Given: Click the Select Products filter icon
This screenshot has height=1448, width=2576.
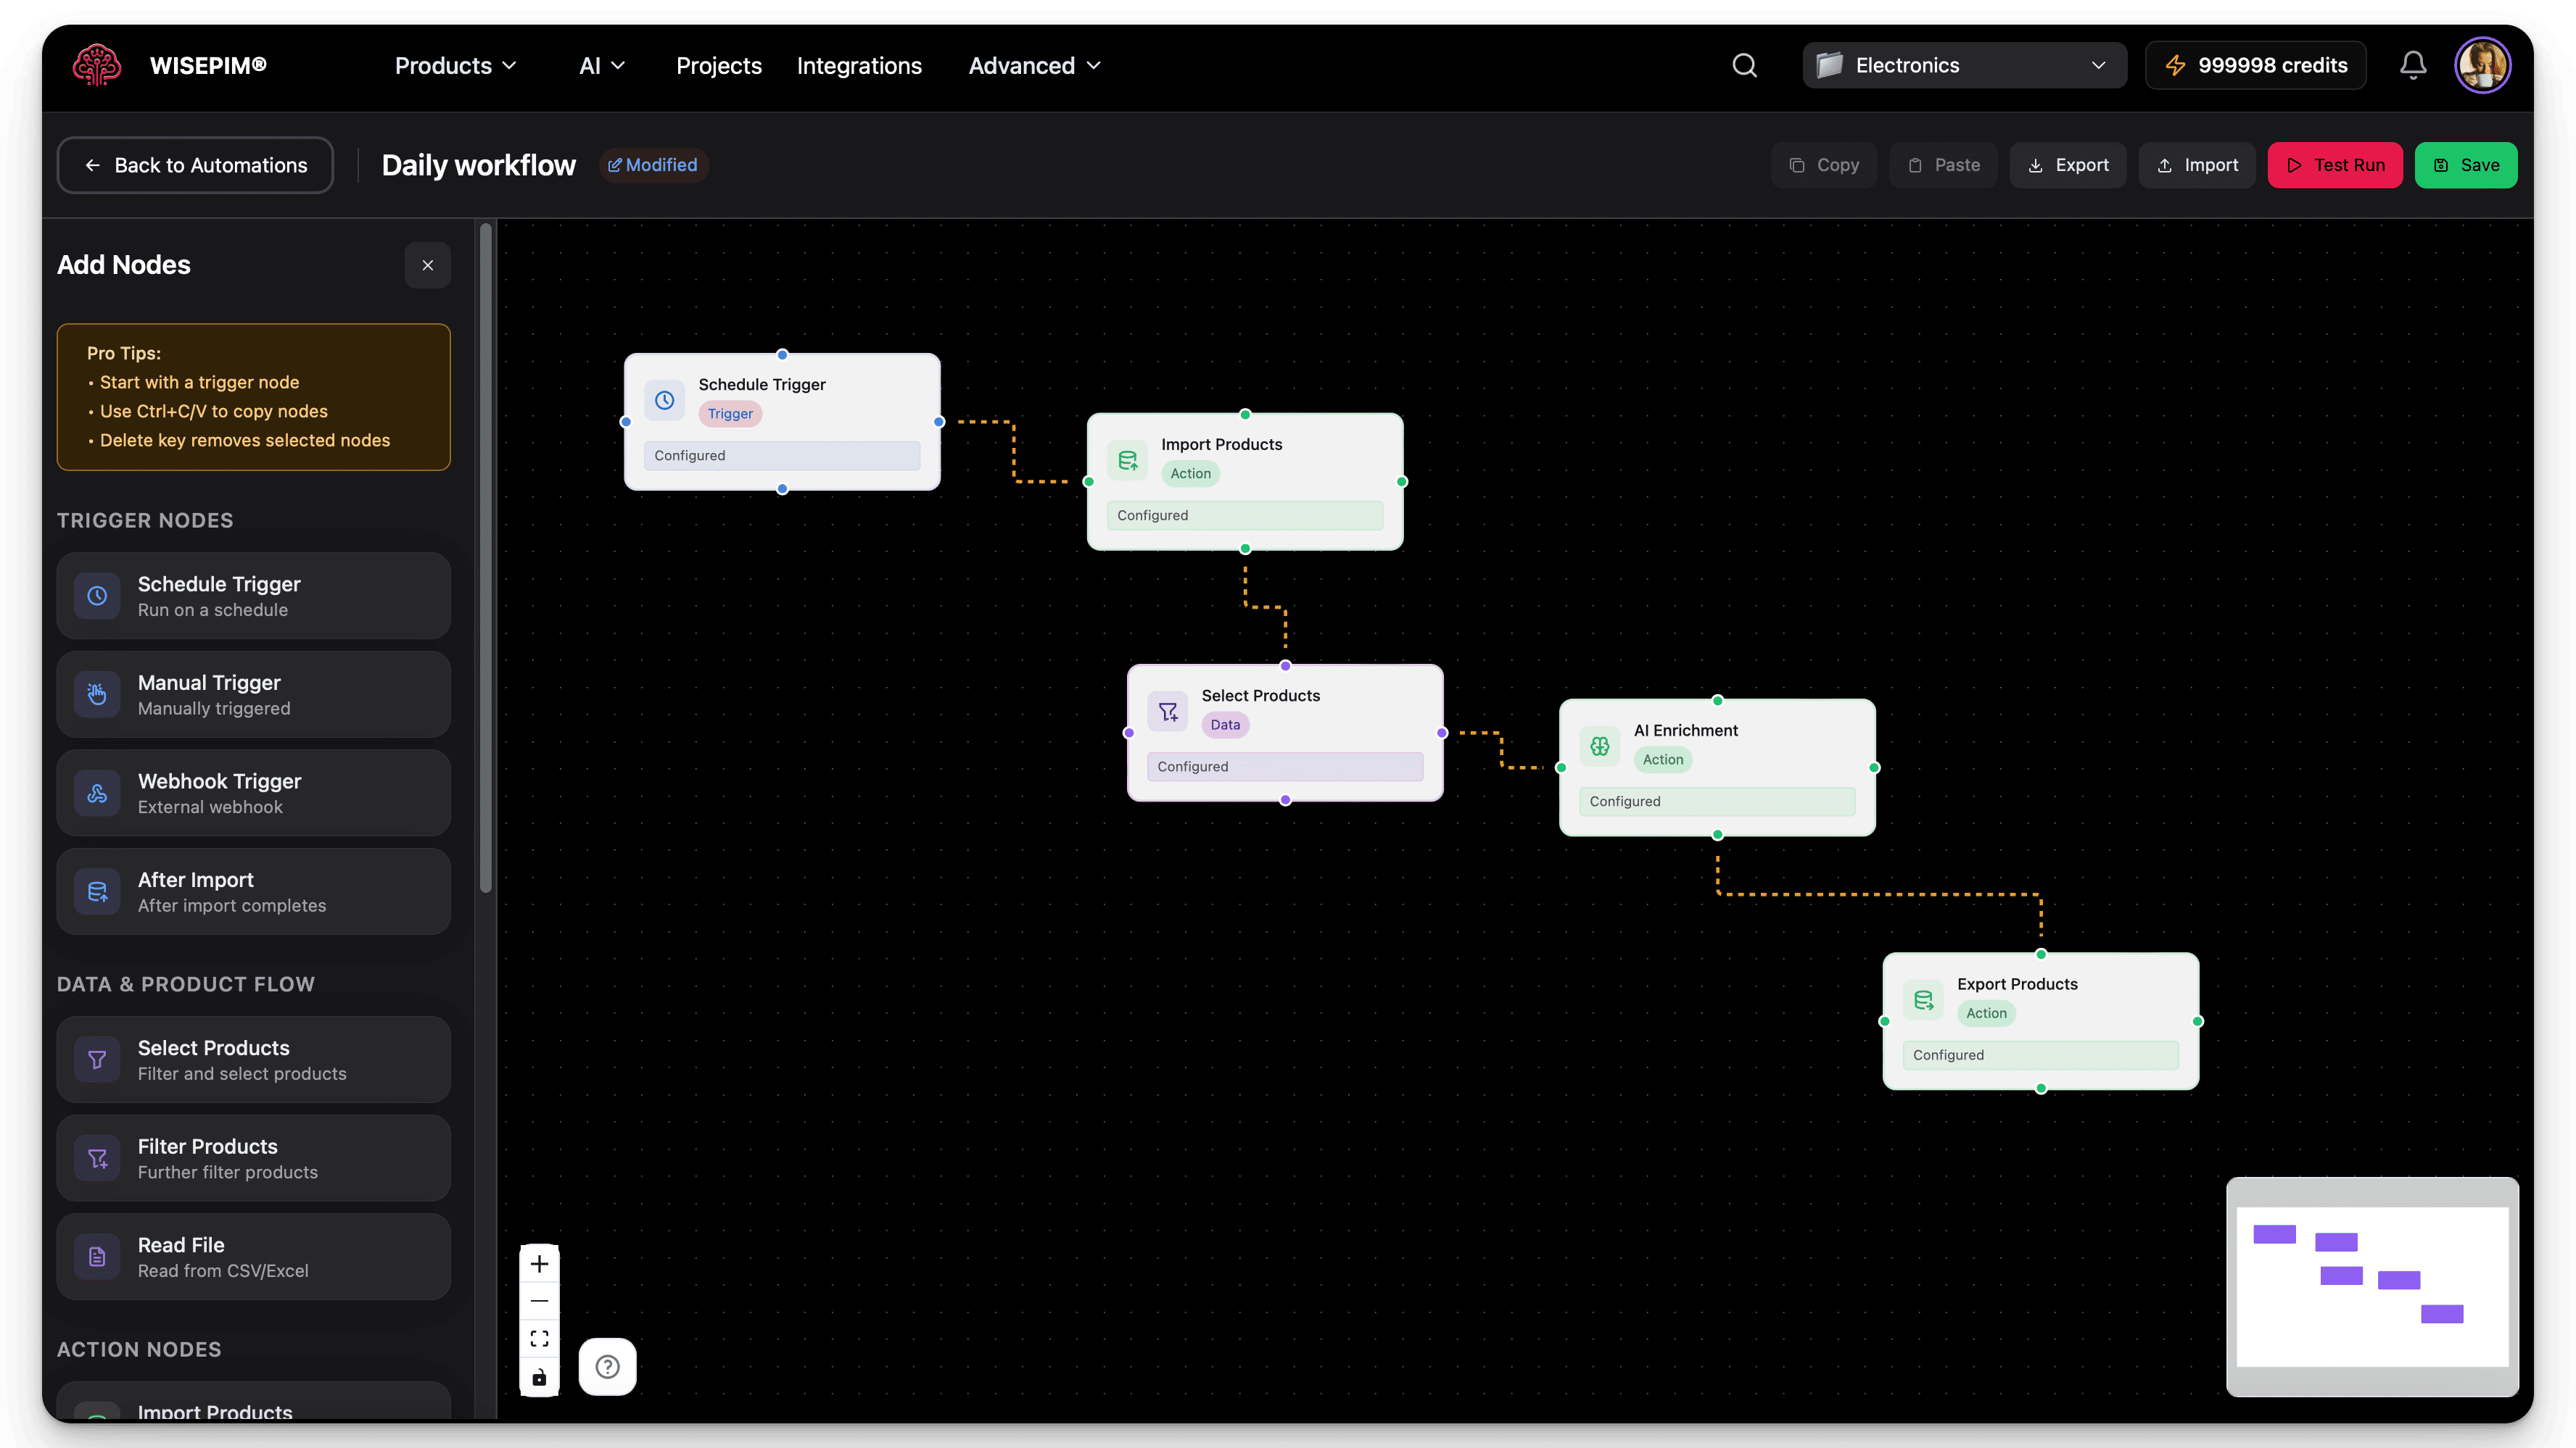Looking at the screenshot, I should pos(97,1060).
